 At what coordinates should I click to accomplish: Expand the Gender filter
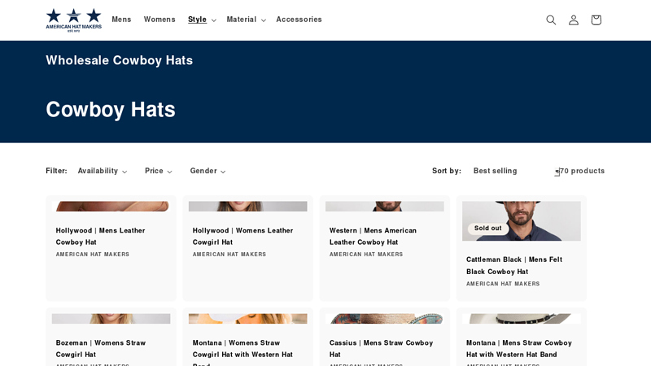click(x=208, y=171)
